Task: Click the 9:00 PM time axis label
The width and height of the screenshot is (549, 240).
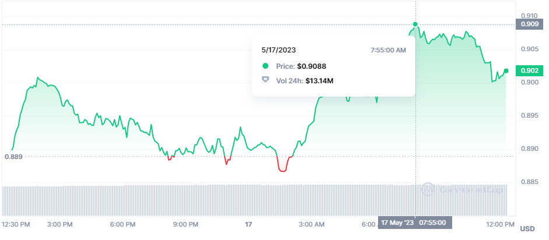Action: [184, 224]
